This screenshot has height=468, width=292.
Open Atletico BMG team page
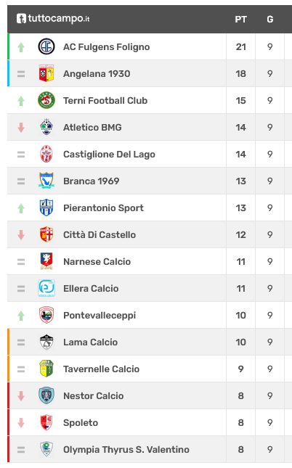coord(92,128)
